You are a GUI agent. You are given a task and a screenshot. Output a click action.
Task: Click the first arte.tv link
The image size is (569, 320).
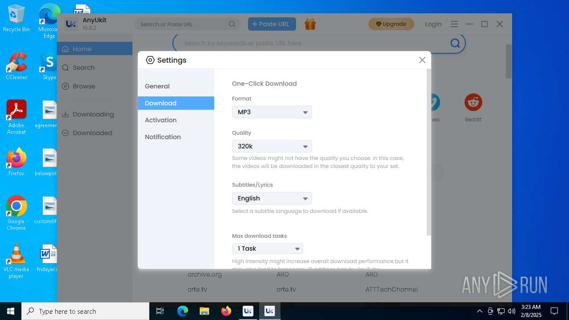tap(197, 289)
